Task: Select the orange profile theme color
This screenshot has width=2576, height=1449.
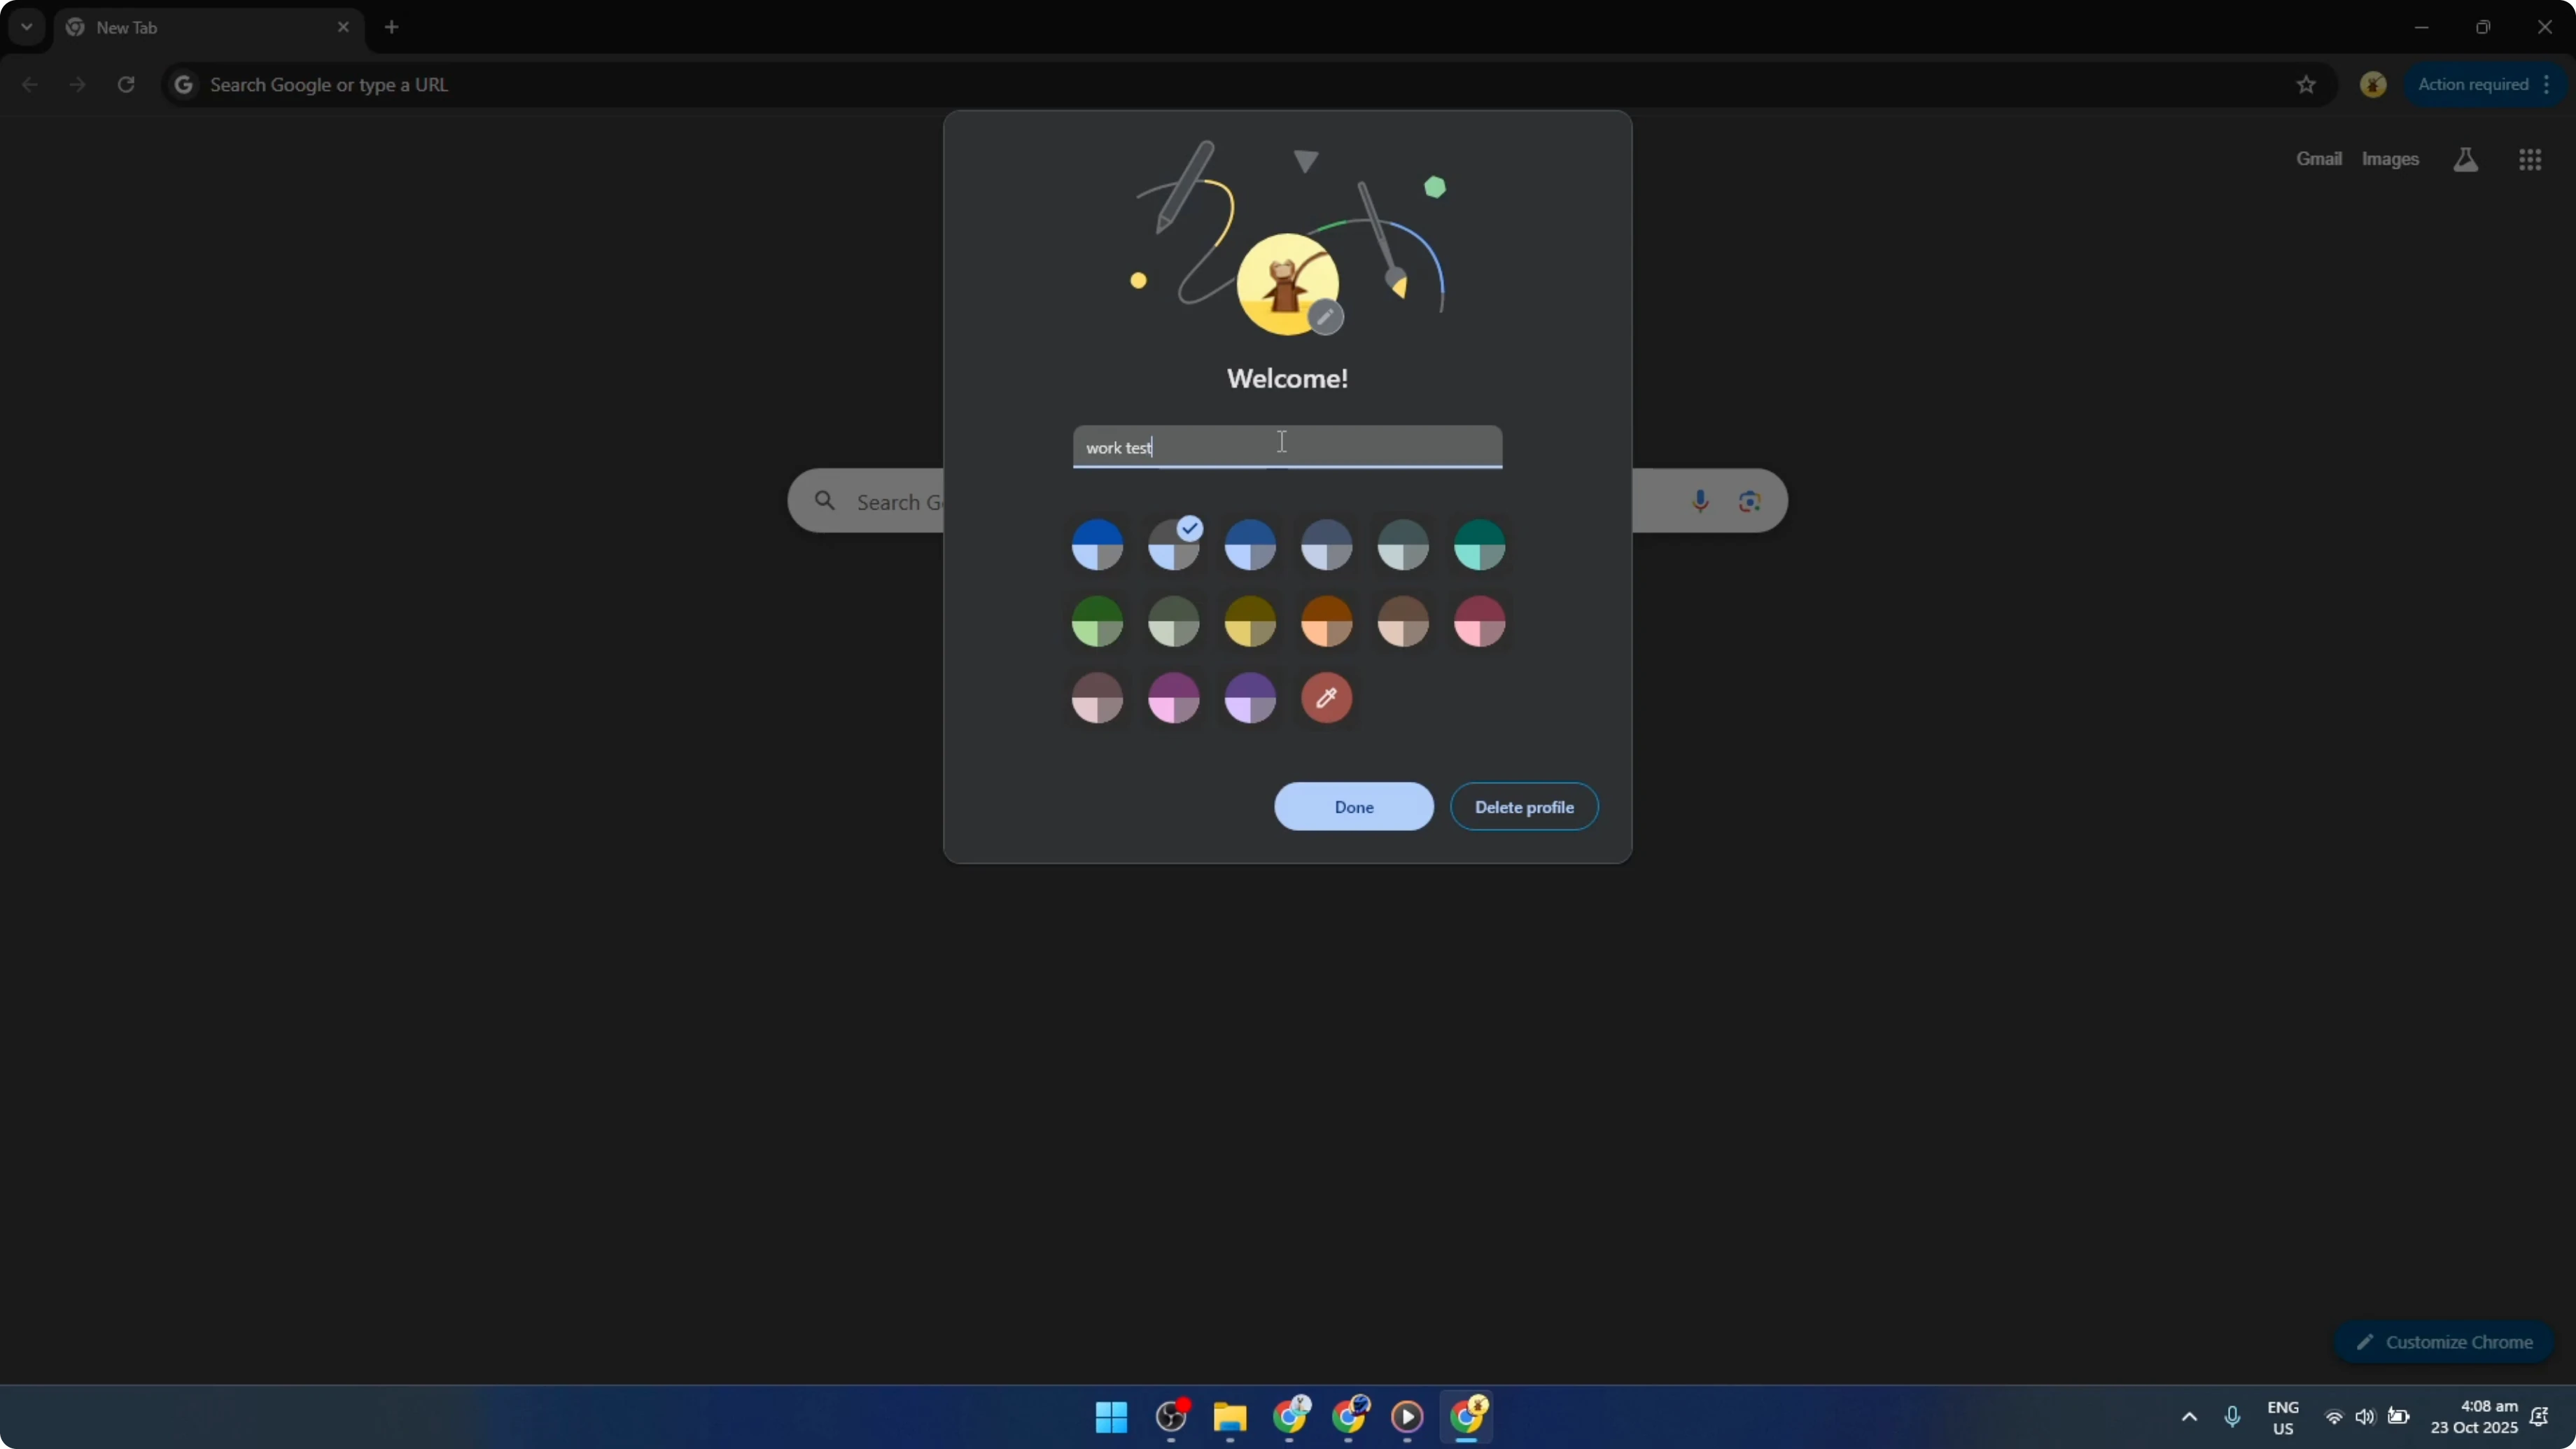Action: click(1327, 621)
